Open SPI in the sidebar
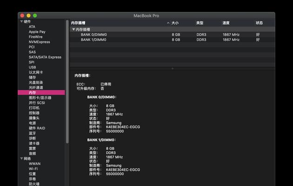 pos(32,62)
